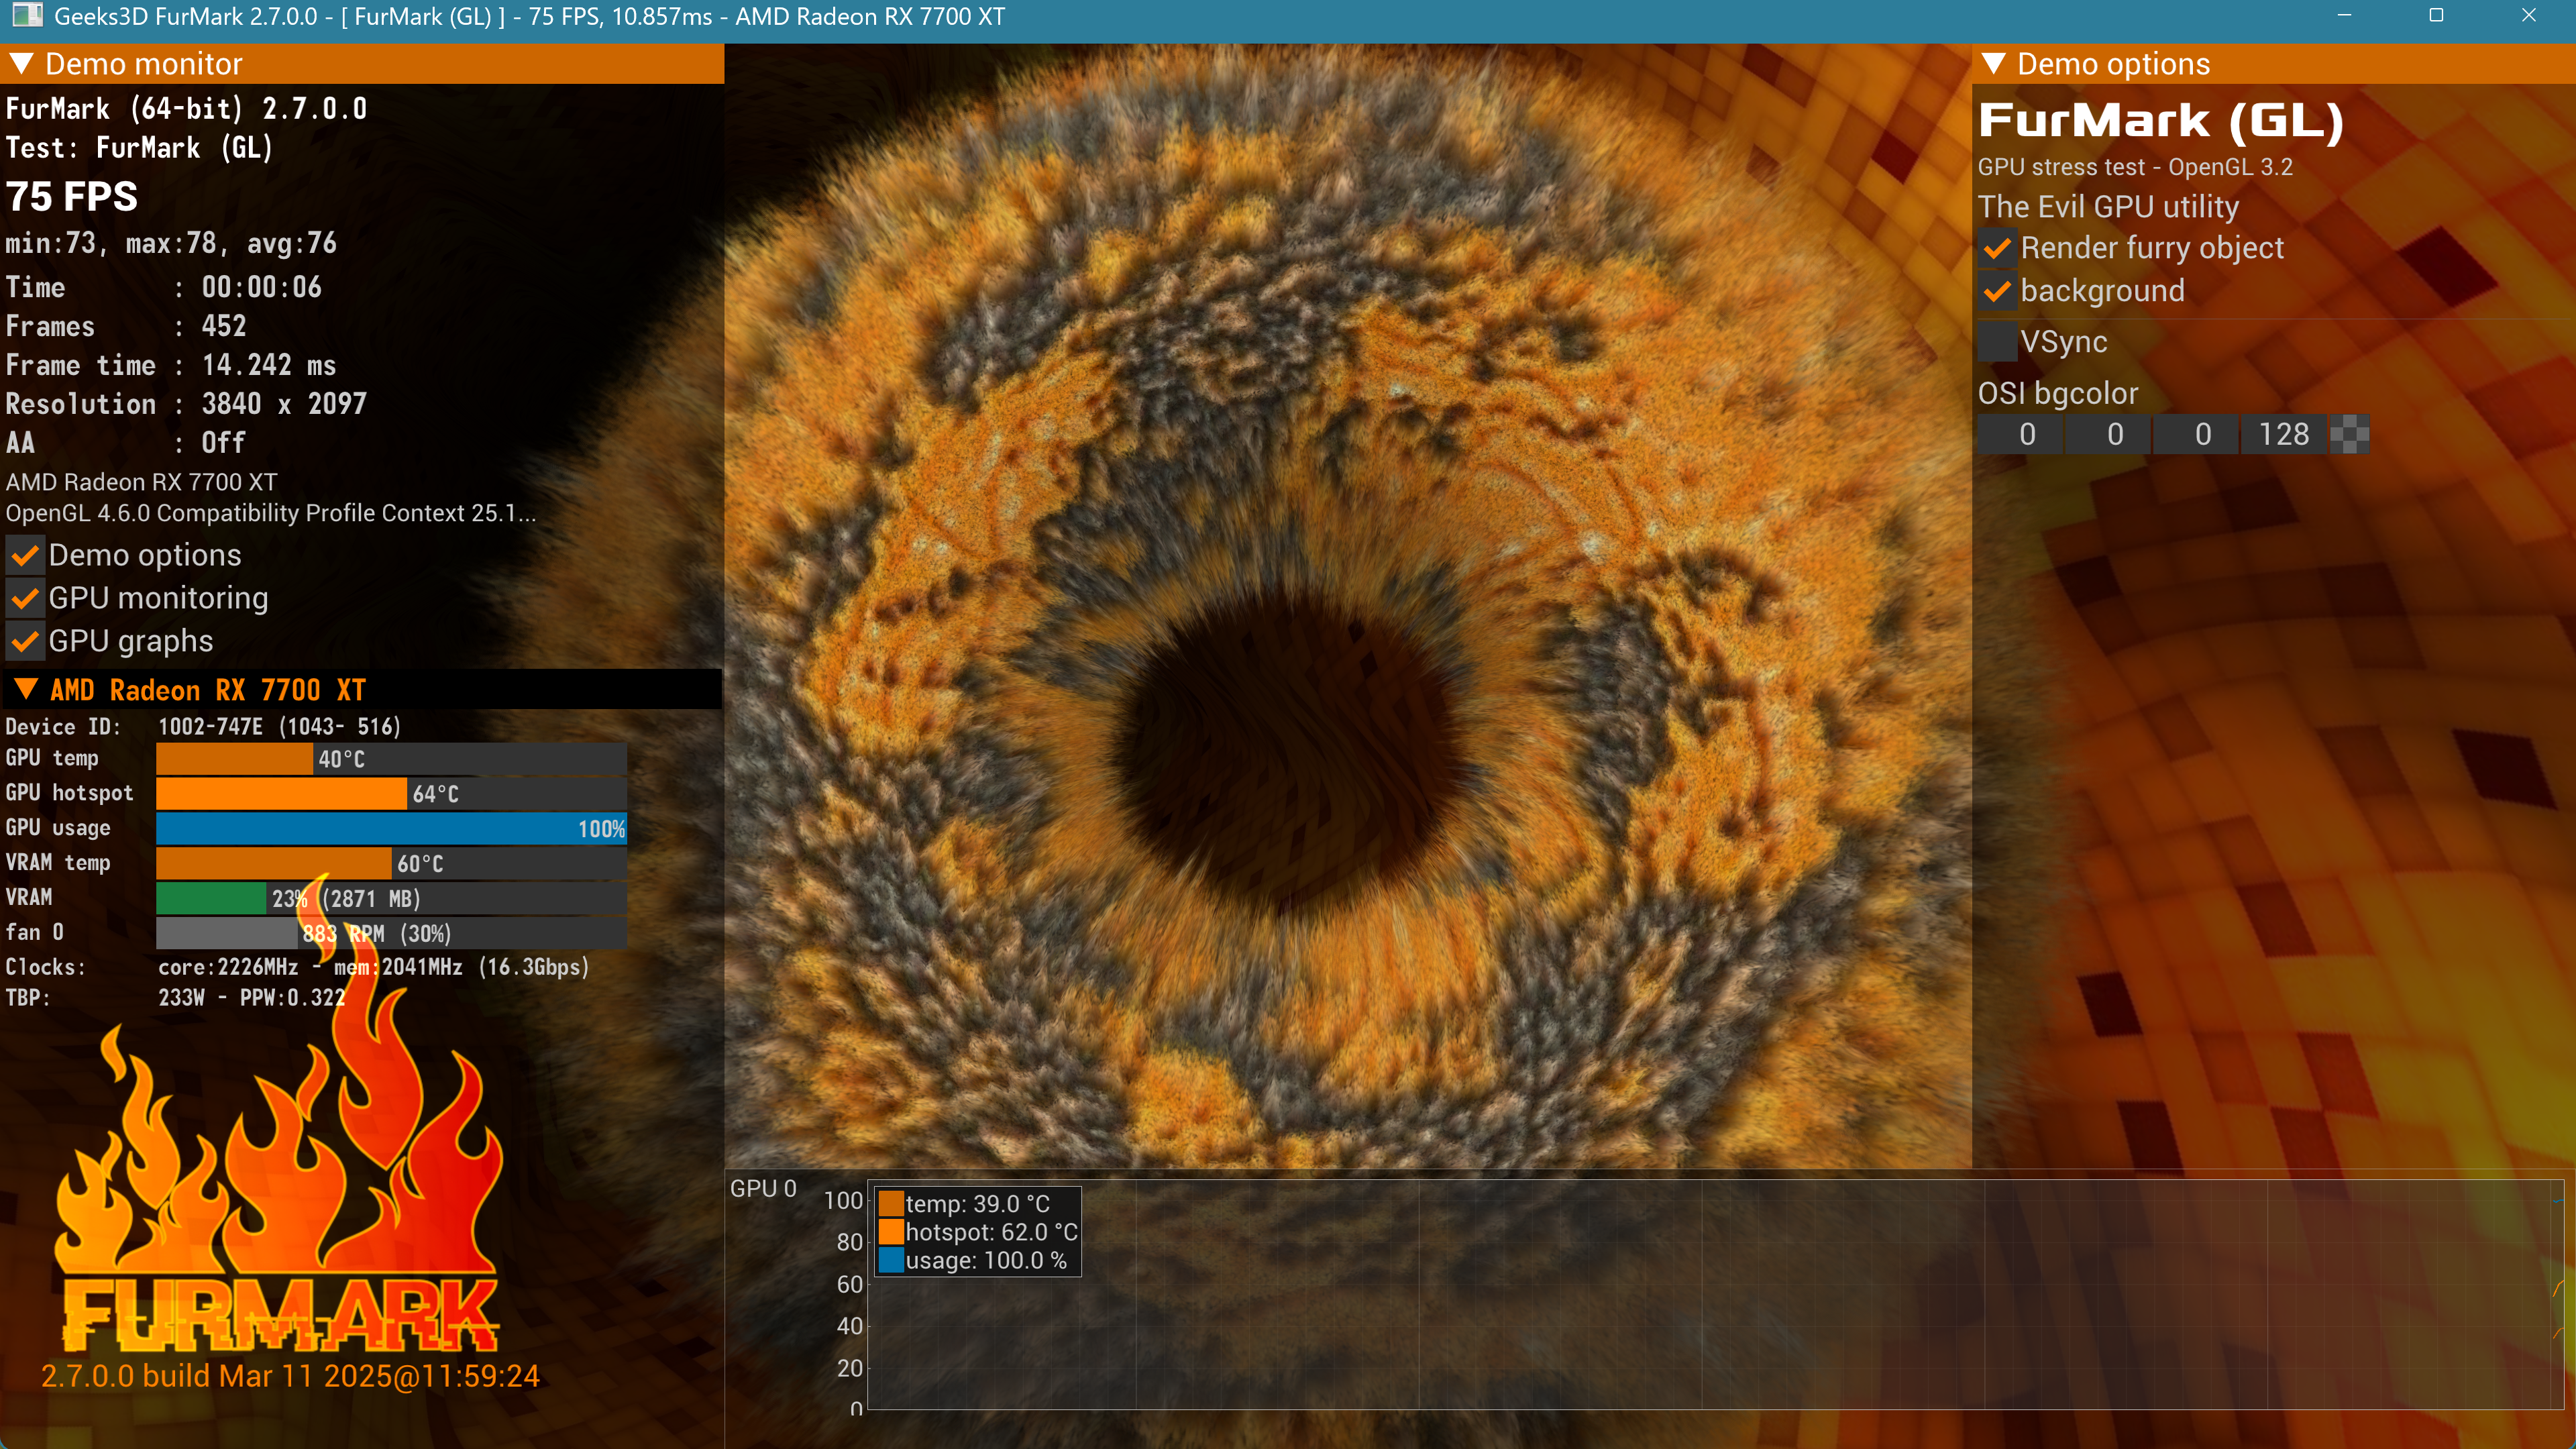Close the FurMark window
Image resolution: width=2576 pixels, height=1449 pixels.
2528,15
